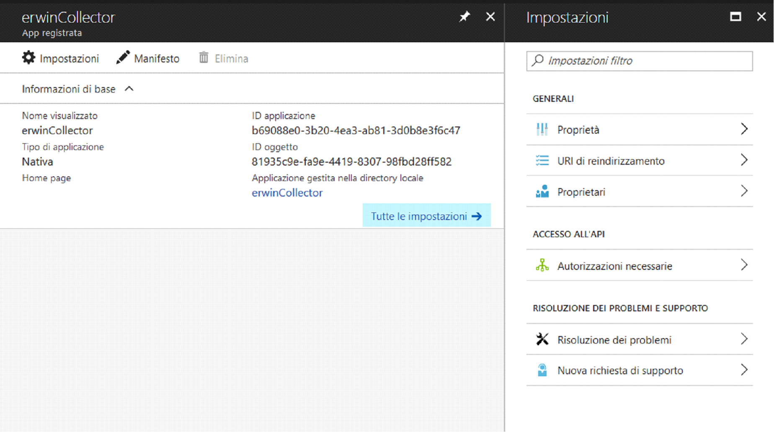Image resolution: width=774 pixels, height=432 pixels.
Task: Open the URI di reindirizzamento entry
Action: pyautogui.click(x=611, y=161)
